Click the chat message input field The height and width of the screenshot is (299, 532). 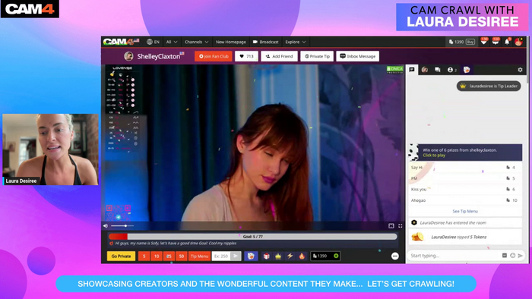[x=454, y=255]
